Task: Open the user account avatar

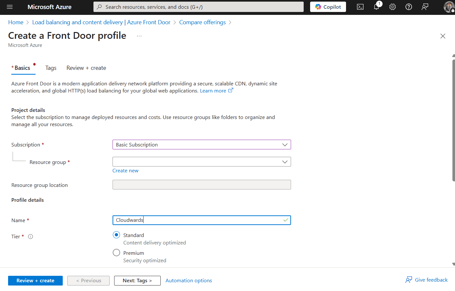Action: (449, 7)
